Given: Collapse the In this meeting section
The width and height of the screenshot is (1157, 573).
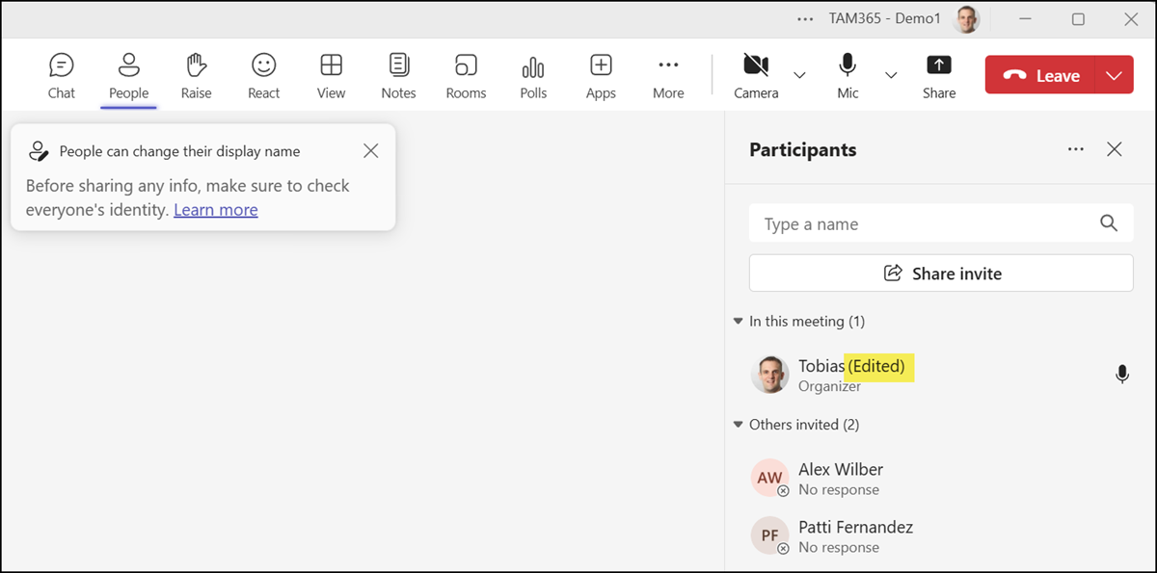Looking at the screenshot, I should click(739, 322).
